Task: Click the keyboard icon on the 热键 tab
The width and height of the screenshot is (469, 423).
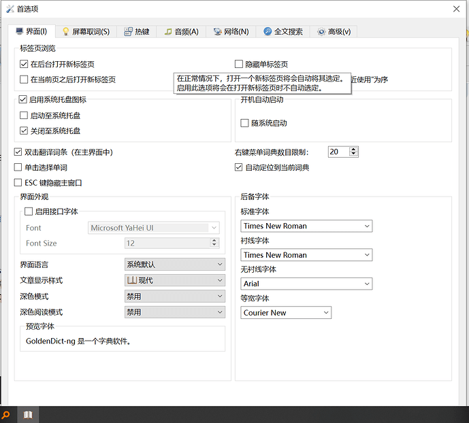Action: pos(127,31)
